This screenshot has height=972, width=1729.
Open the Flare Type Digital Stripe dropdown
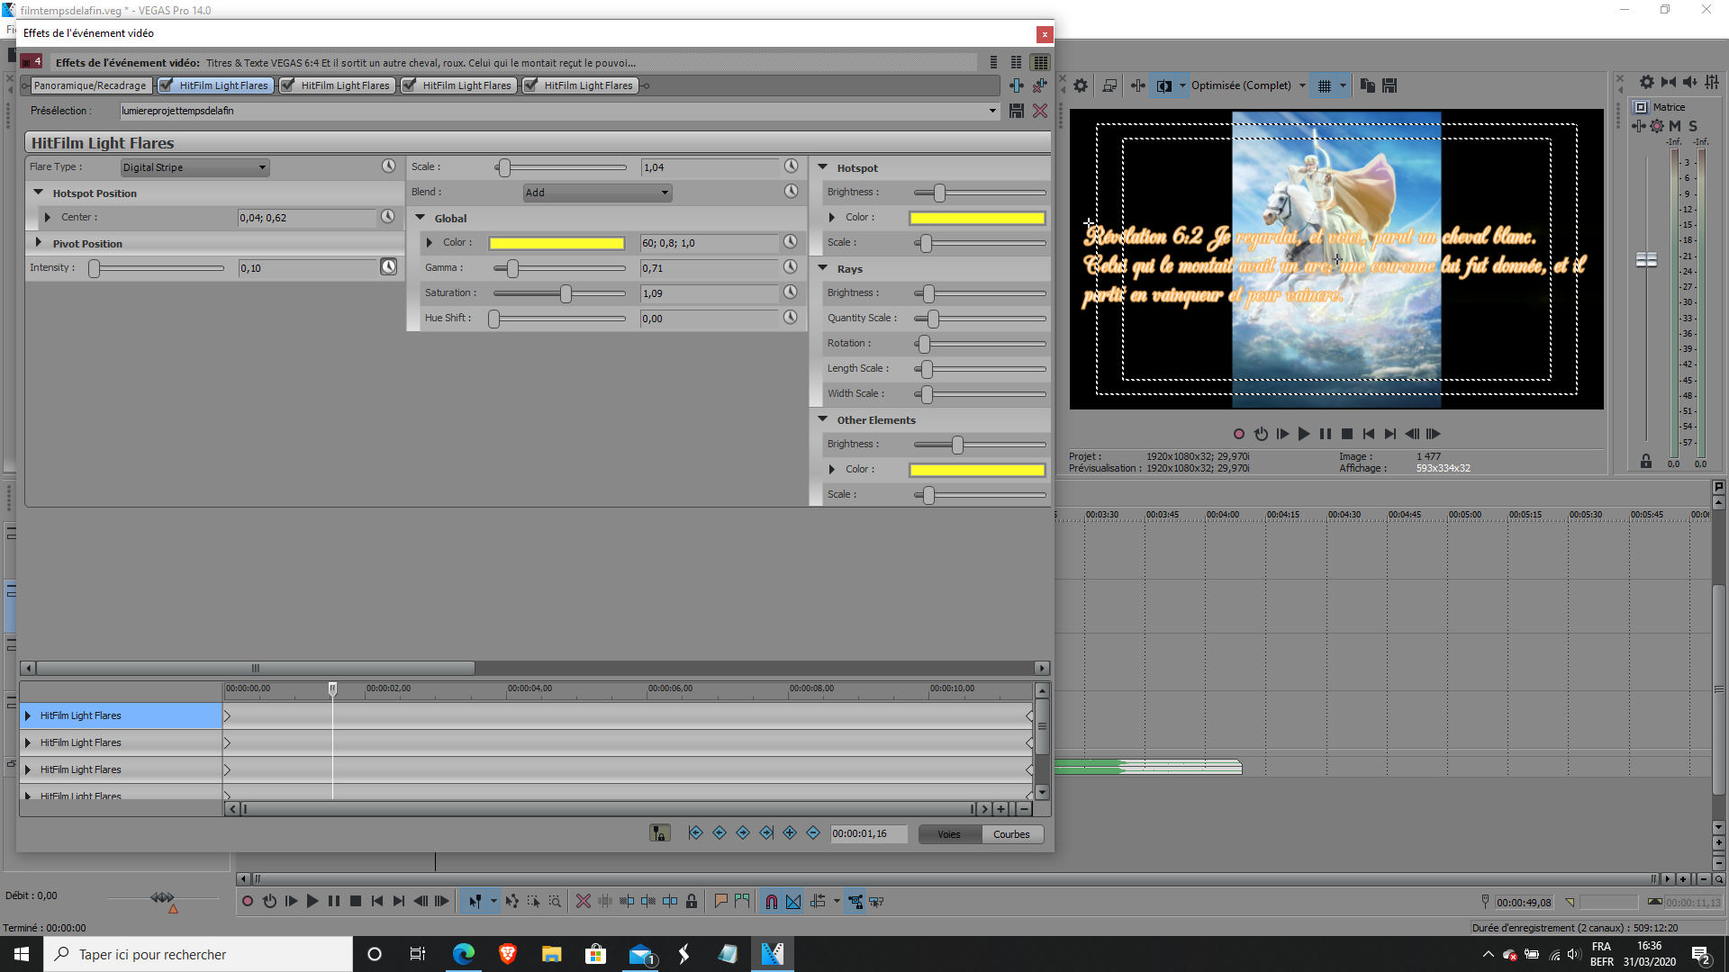coord(195,167)
